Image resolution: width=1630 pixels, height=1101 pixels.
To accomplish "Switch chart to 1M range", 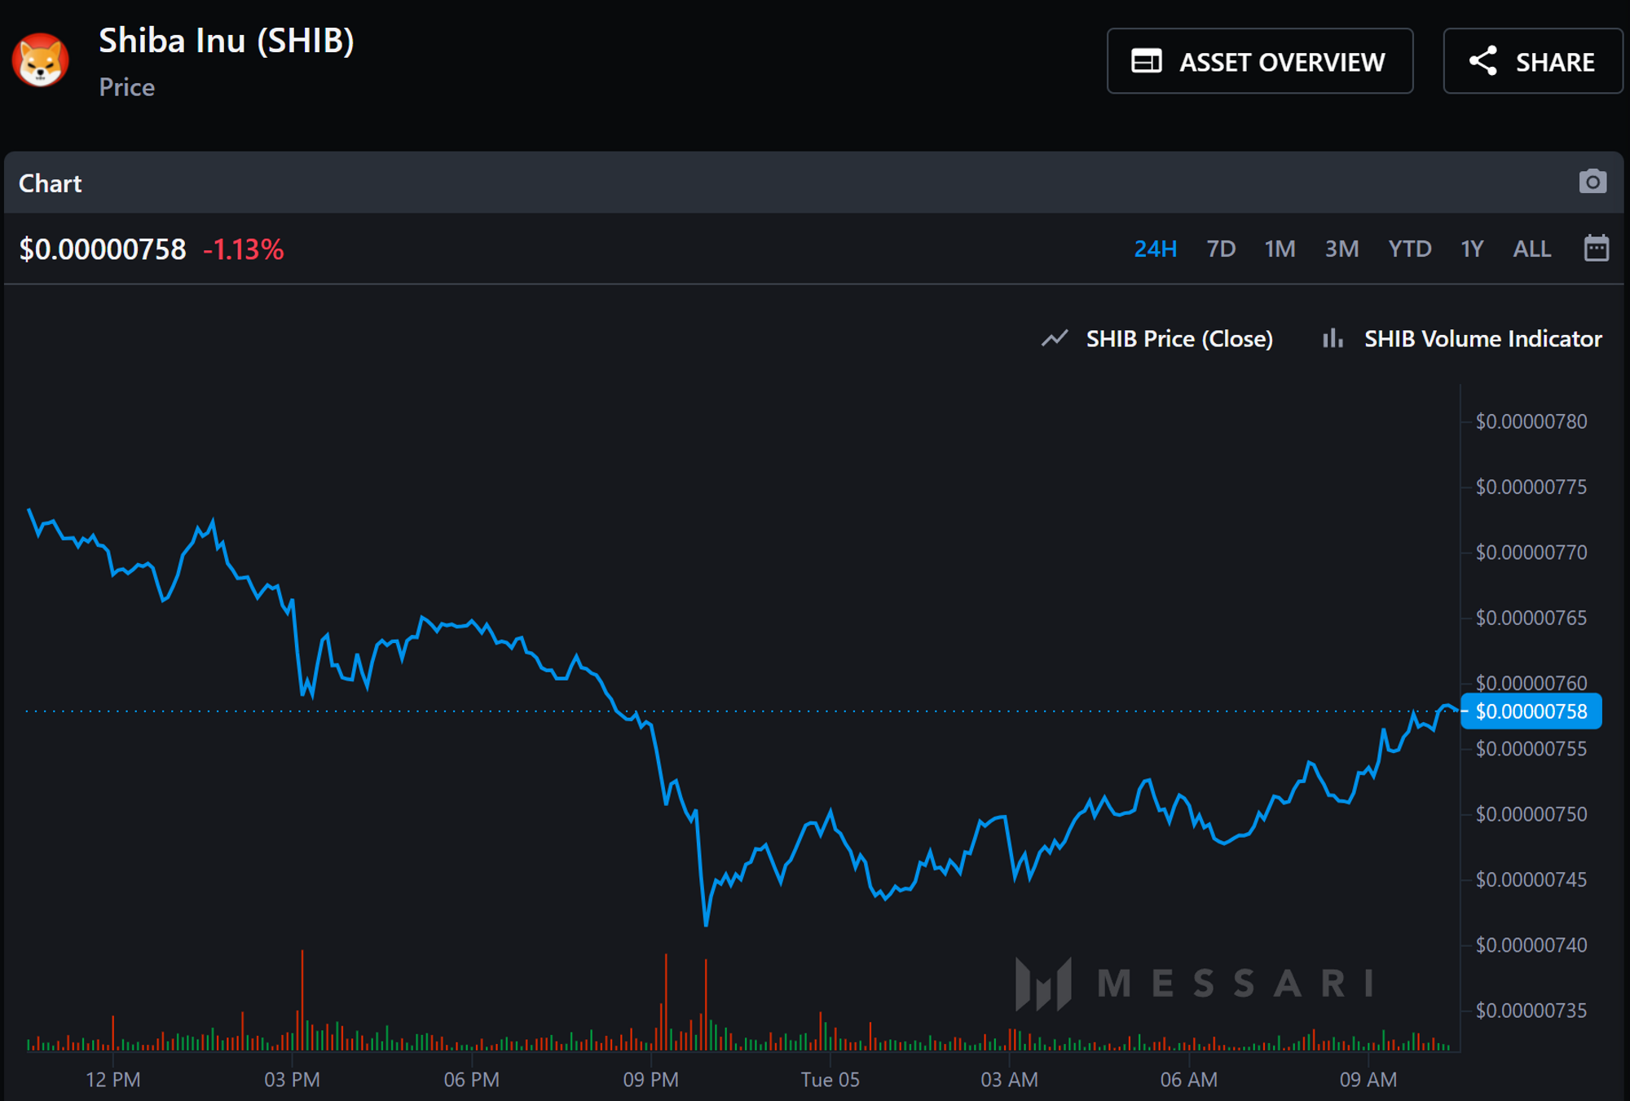I will click(1280, 249).
